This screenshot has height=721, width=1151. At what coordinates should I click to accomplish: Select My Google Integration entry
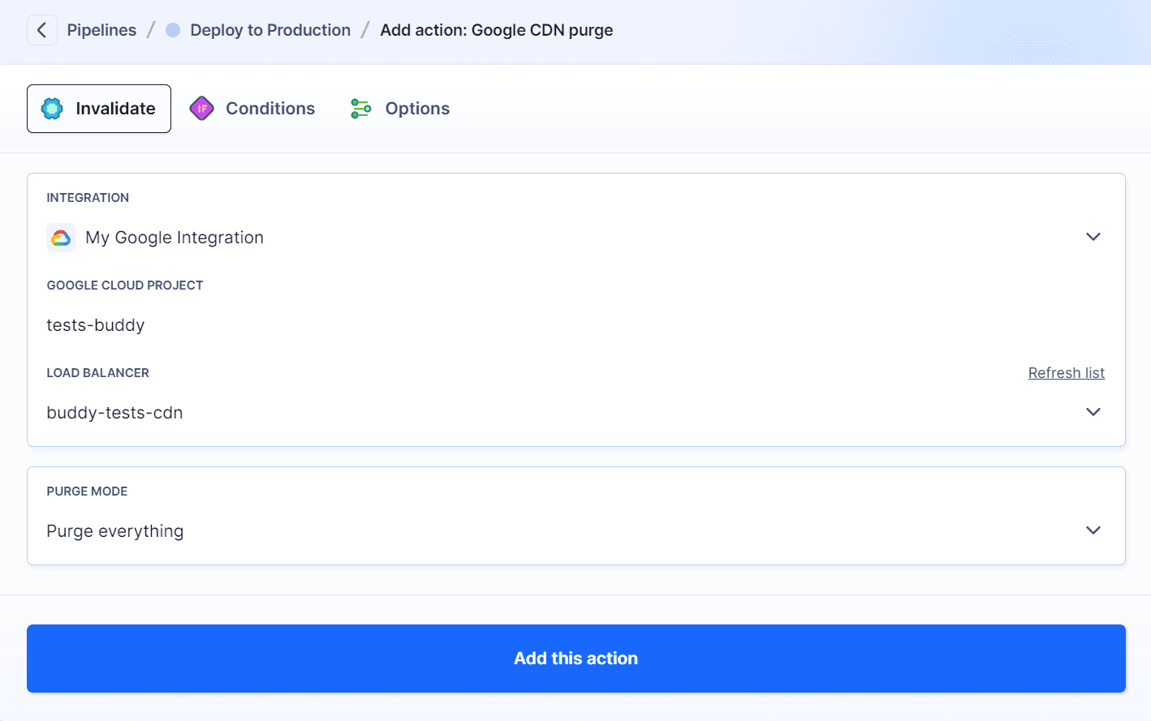[x=174, y=237]
